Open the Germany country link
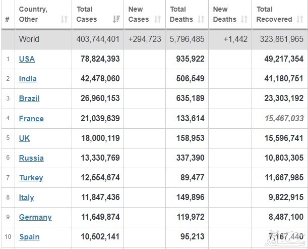This screenshot has height=249, width=308. click(35, 217)
